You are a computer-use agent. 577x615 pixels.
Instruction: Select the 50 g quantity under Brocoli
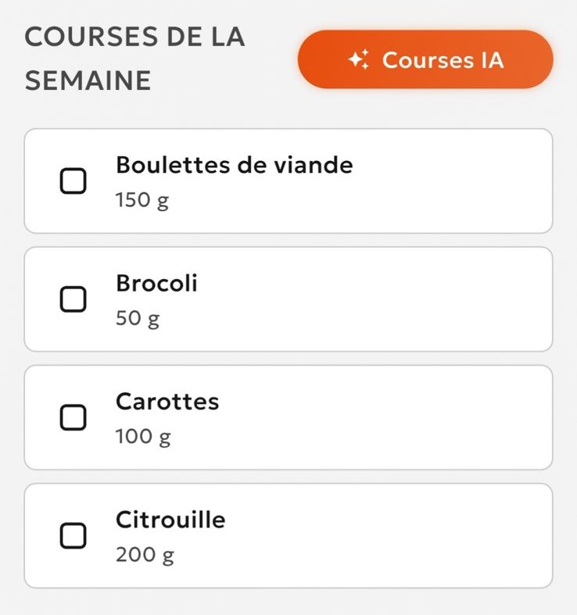pos(138,319)
